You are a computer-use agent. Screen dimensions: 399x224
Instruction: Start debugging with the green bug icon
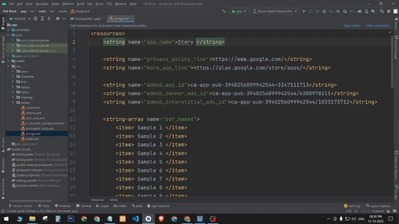click(x=324, y=11)
